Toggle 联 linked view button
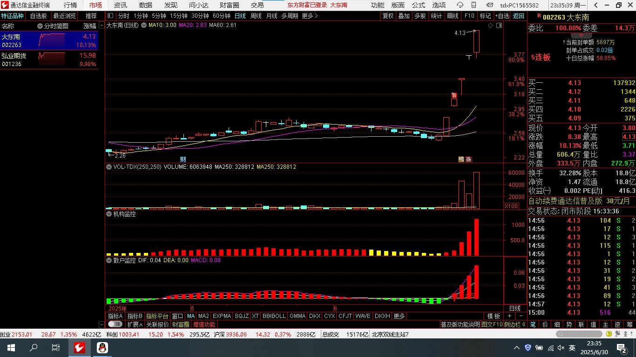Screen dimensions: 636x357 581,324
